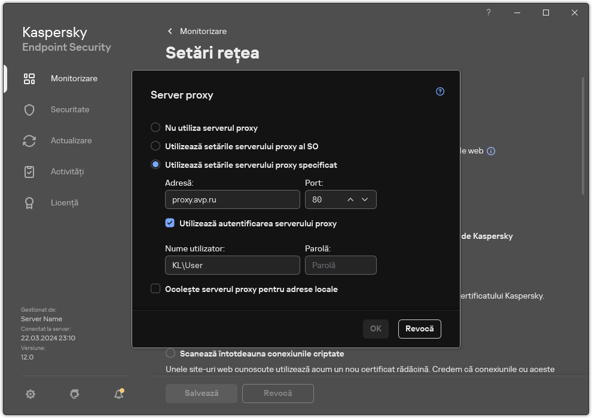
Task: Disable 'Utilizează autentificarea serverului proxy'
Action: pyautogui.click(x=170, y=223)
